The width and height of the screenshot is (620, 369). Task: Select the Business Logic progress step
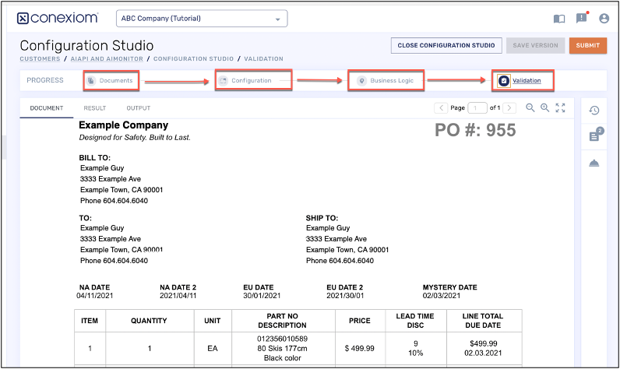pyautogui.click(x=386, y=80)
